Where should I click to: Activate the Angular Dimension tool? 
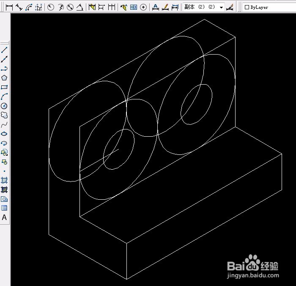pyautogui.click(x=80, y=7)
